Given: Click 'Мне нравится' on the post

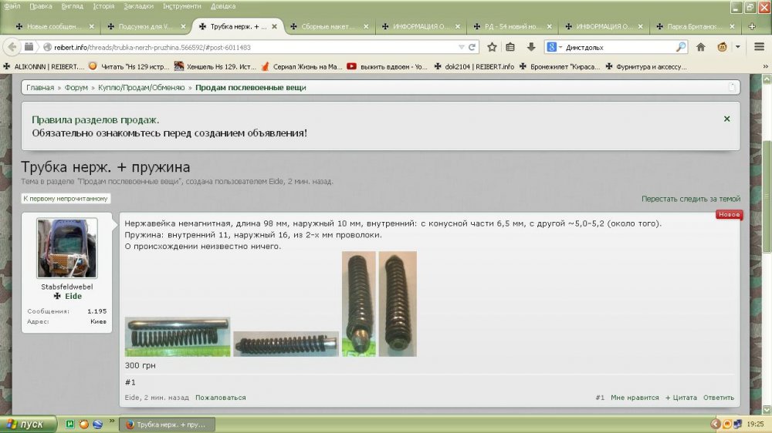Looking at the screenshot, I should (635, 397).
